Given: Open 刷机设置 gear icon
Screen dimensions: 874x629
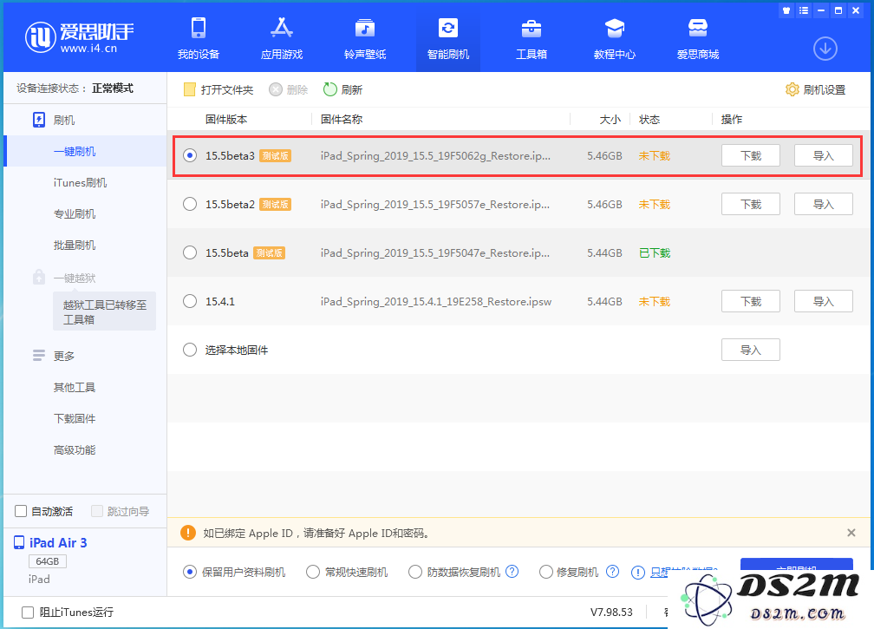Looking at the screenshot, I should (792, 89).
